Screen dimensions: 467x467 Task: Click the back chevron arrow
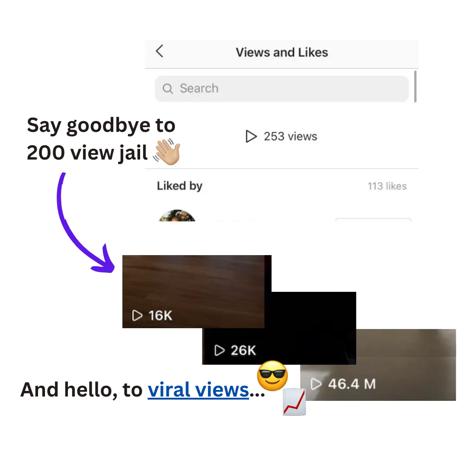point(160,51)
